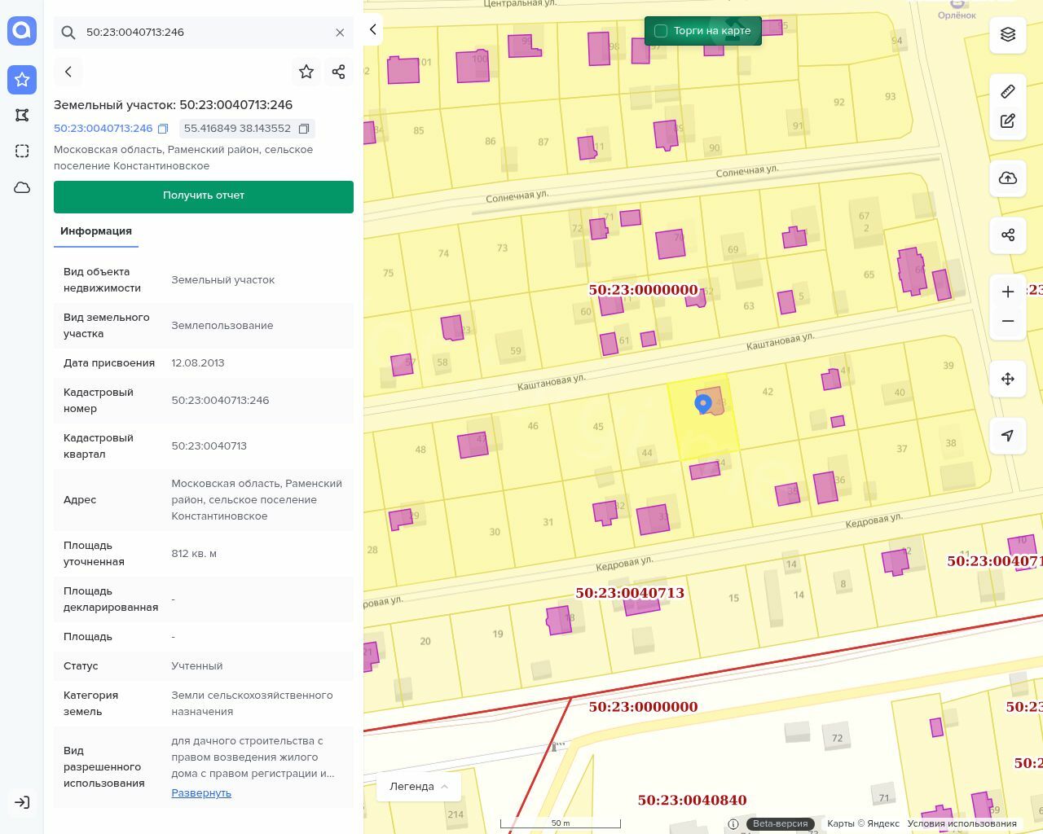The image size is (1043, 834).
Task: Collapse the left information panel
Action: pos(372,29)
